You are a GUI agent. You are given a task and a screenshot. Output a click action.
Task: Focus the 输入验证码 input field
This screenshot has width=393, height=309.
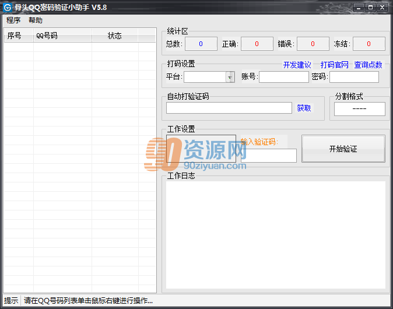[269, 156]
